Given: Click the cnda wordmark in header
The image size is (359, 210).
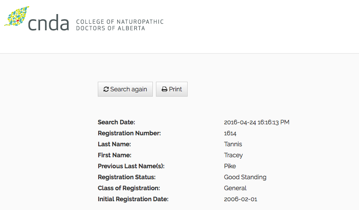Looking at the screenshot, I should coord(48,22).
